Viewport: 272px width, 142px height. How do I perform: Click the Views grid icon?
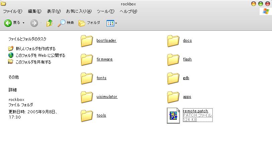[110, 23]
